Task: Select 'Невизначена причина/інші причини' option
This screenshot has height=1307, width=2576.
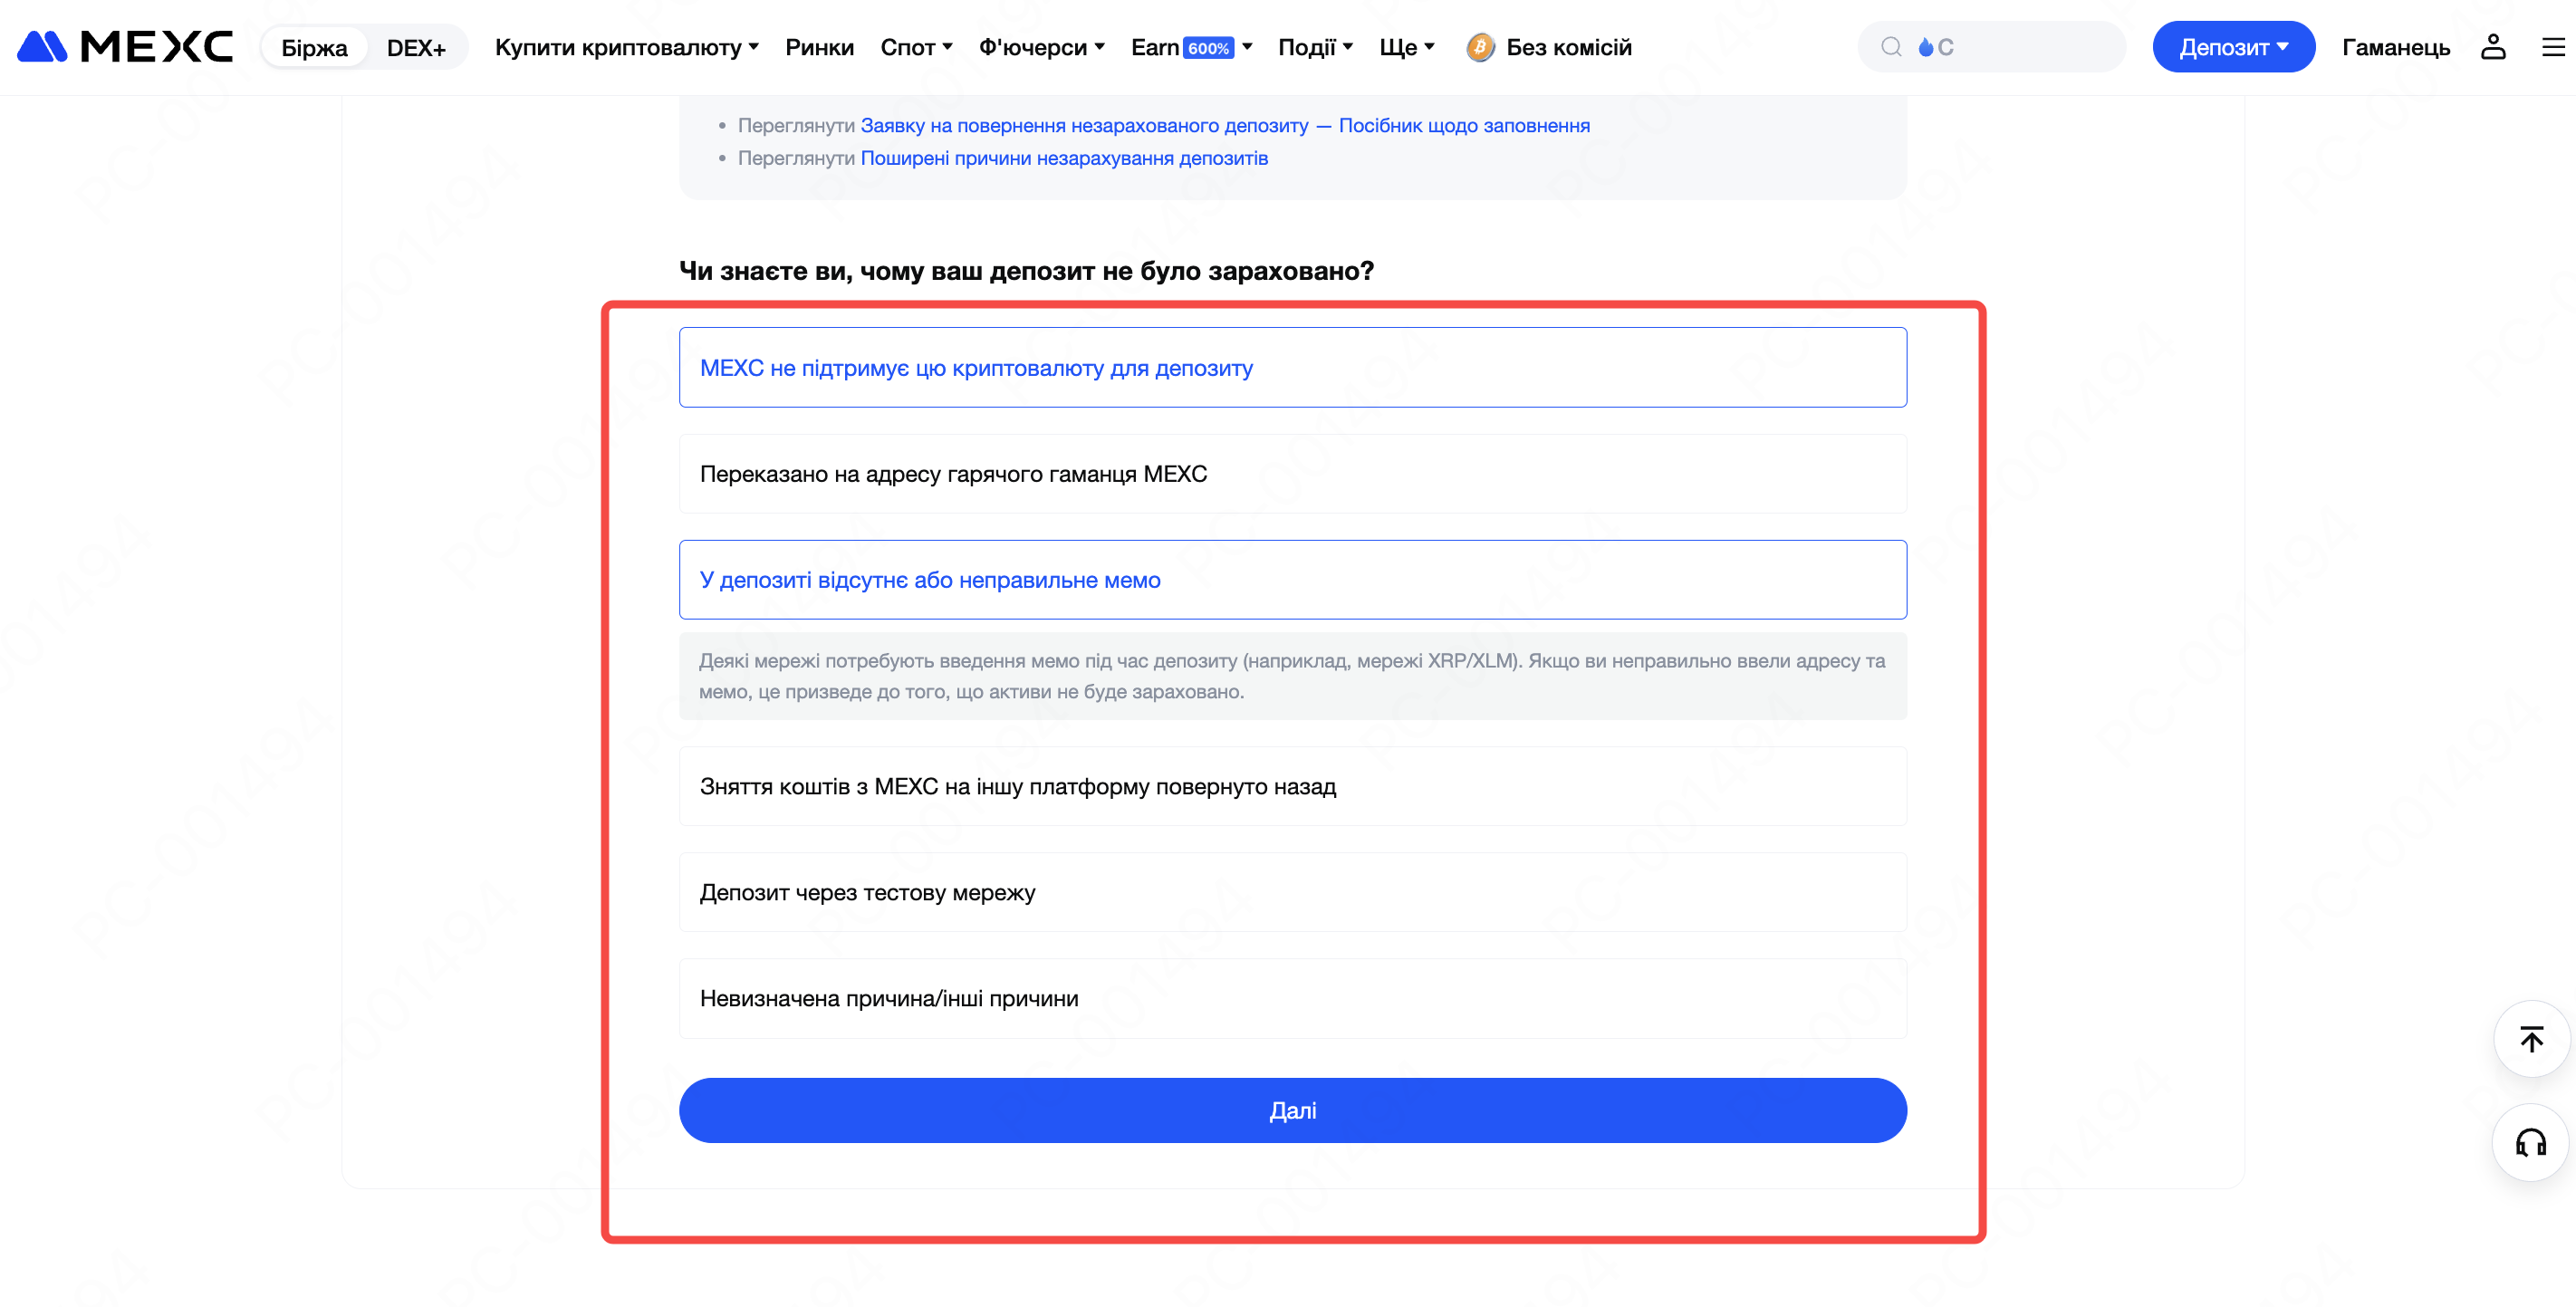Action: pyautogui.click(x=1292, y=998)
